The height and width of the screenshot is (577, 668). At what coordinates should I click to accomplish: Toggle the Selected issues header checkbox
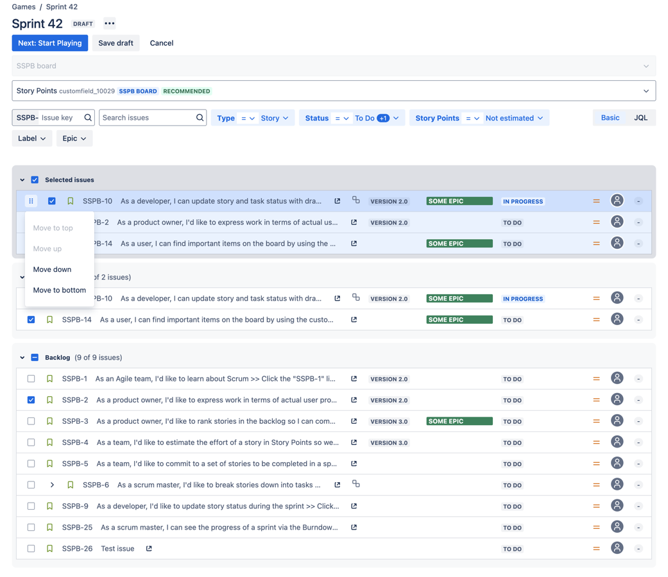(35, 180)
